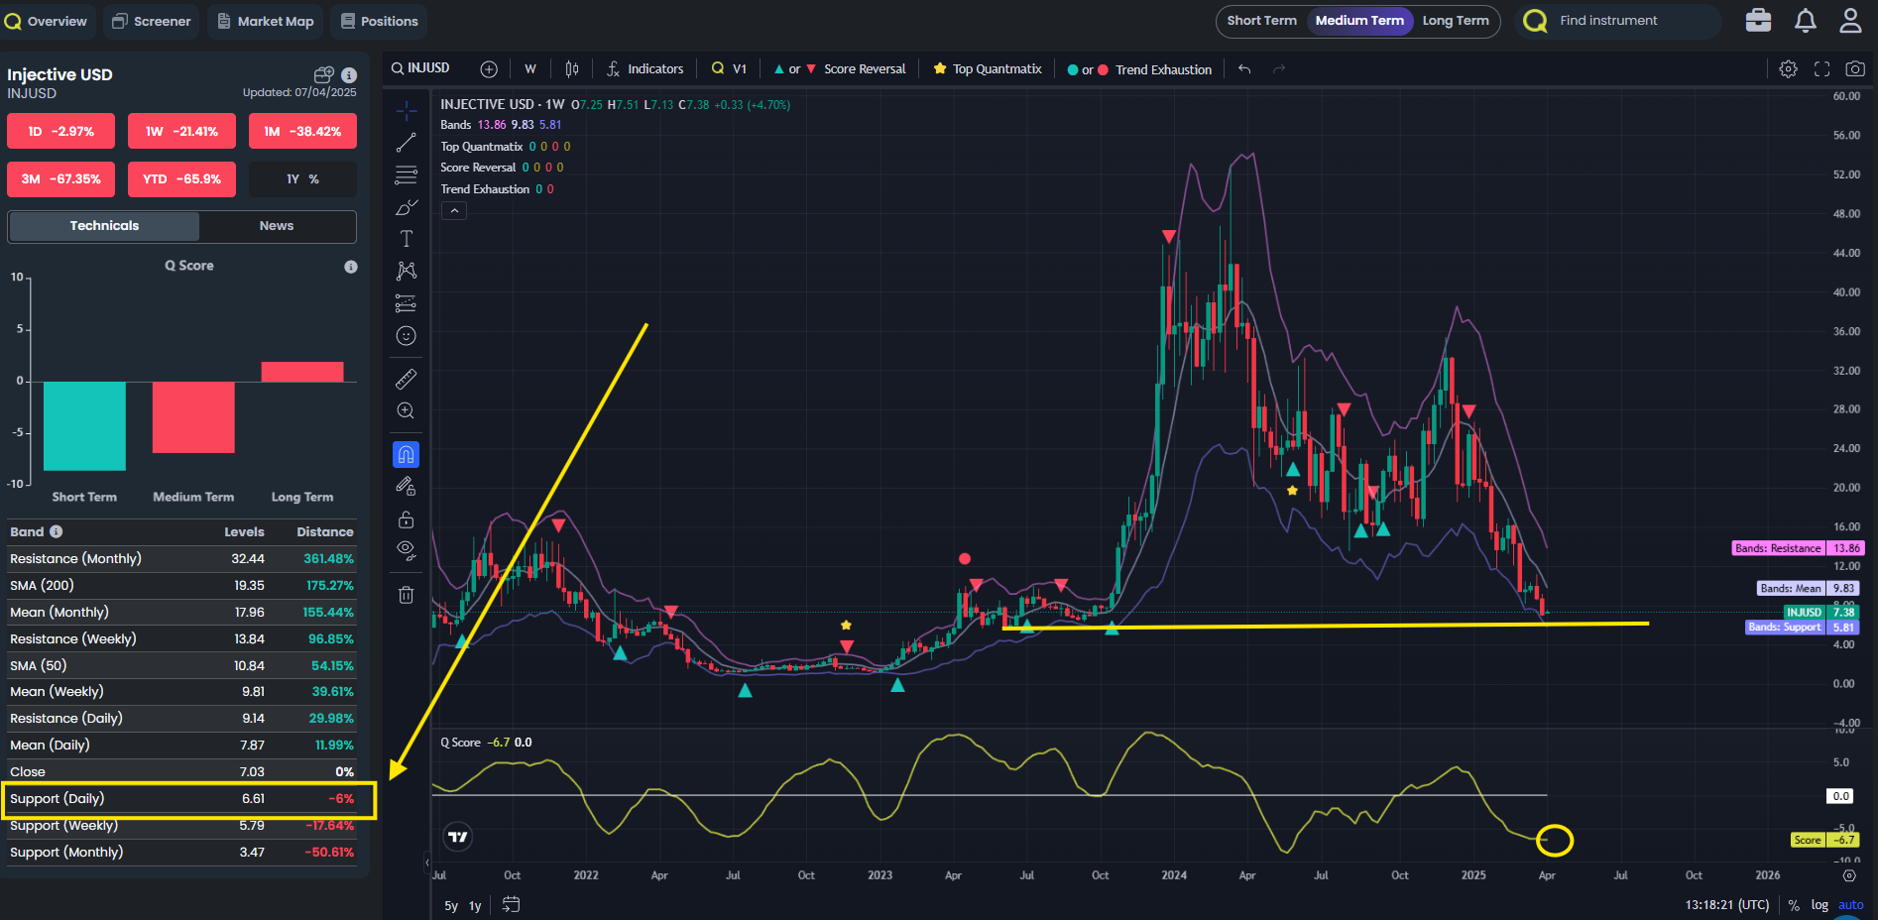Screen dimensions: 1878x920
Task: Open the Screener tab
Action: (152, 21)
